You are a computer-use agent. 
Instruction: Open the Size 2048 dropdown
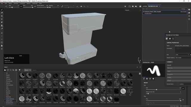pos(182,55)
